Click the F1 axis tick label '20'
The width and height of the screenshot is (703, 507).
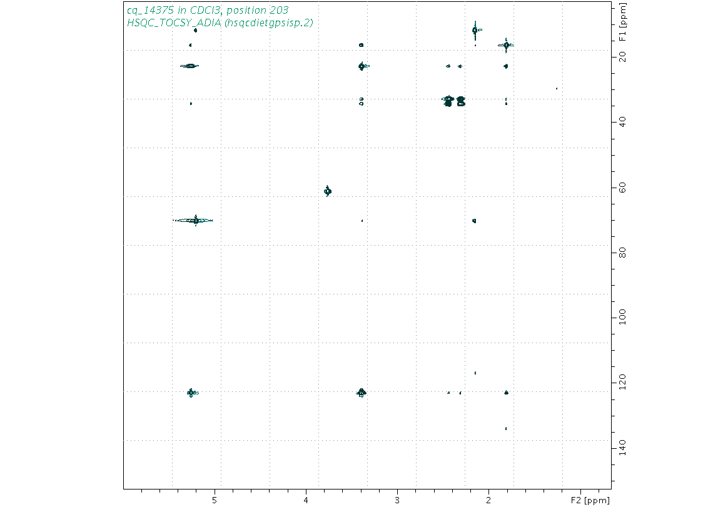click(x=623, y=57)
